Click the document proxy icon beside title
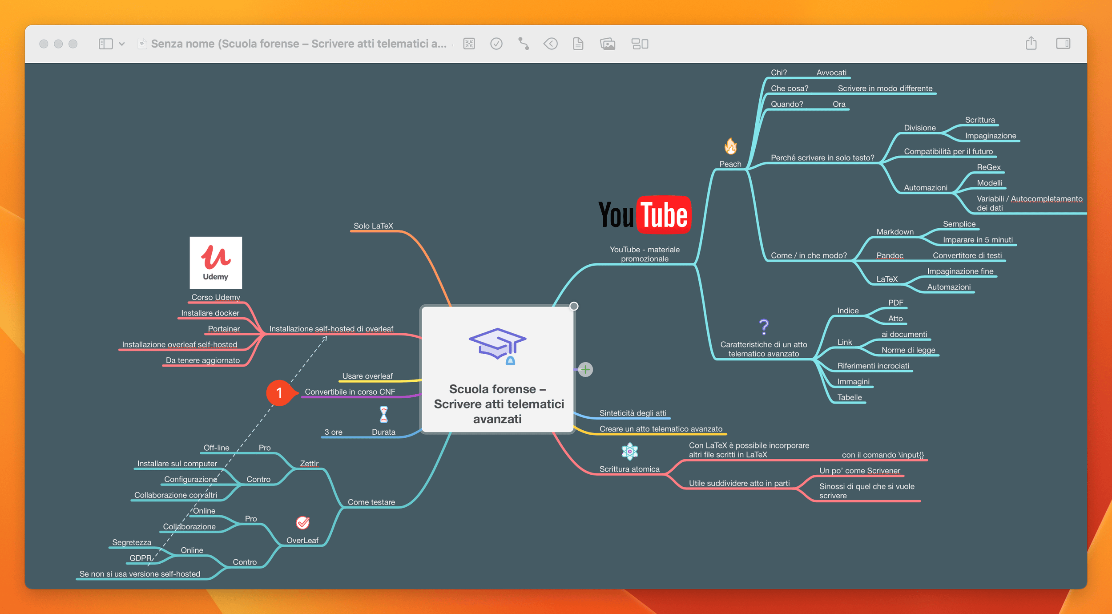 click(142, 44)
